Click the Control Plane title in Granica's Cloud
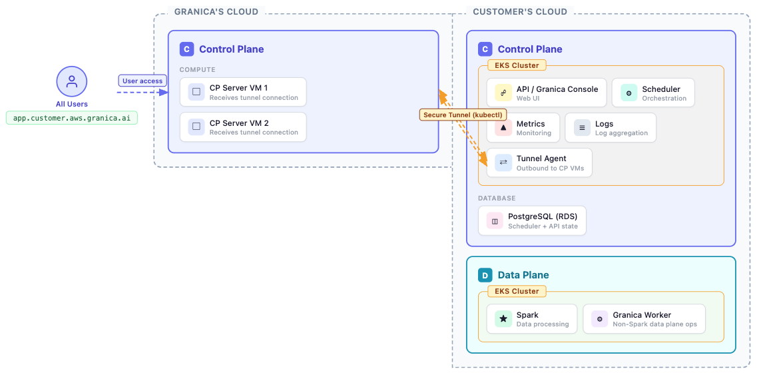The height and width of the screenshot is (373, 757). click(231, 49)
